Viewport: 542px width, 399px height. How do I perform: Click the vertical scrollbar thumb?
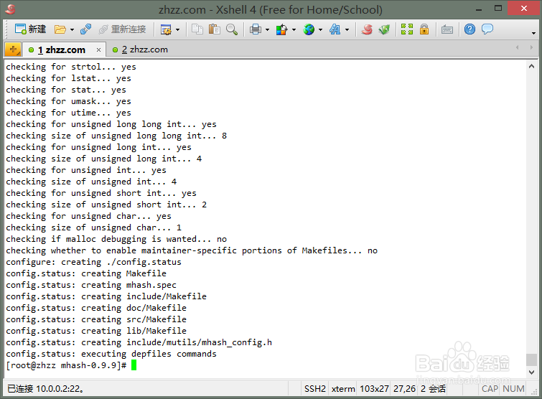pos(532,360)
